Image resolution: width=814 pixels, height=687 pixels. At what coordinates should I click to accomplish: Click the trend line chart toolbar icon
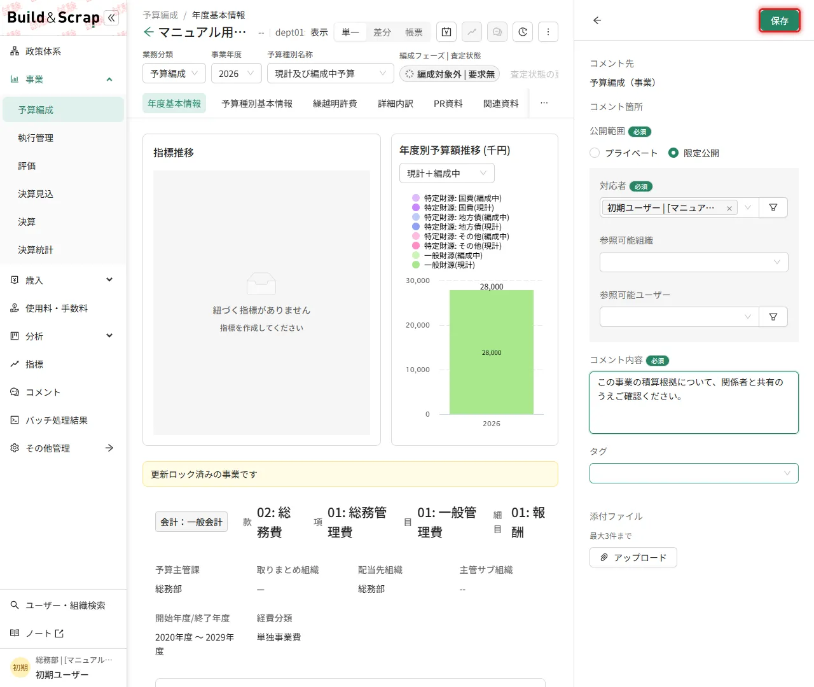point(472,32)
